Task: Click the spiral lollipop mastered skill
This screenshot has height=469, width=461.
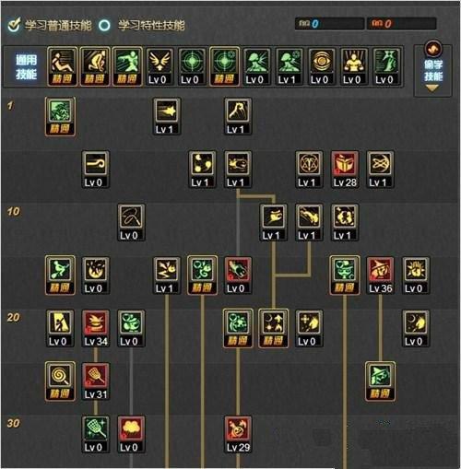Action: (x=60, y=381)
